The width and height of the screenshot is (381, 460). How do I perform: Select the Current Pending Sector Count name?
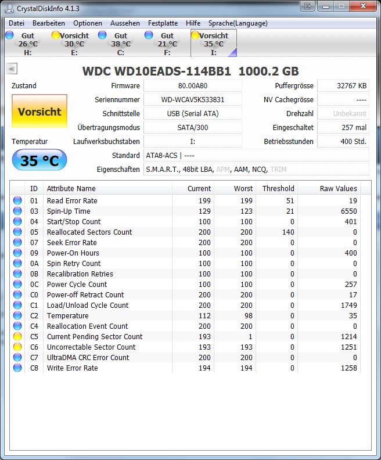pos(95,336)
